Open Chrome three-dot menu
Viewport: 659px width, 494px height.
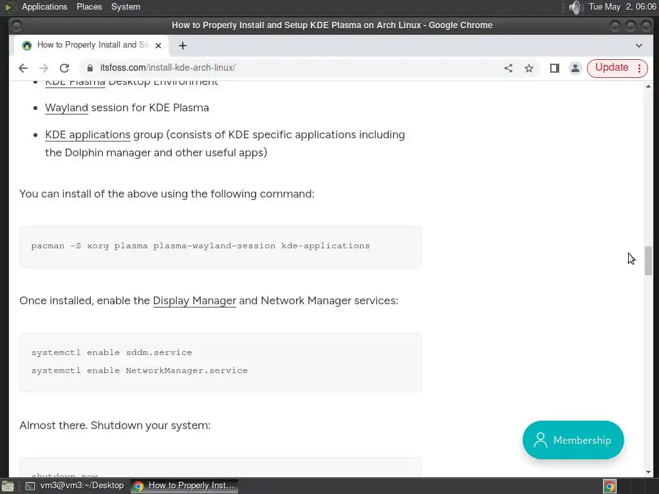(639, 68)
